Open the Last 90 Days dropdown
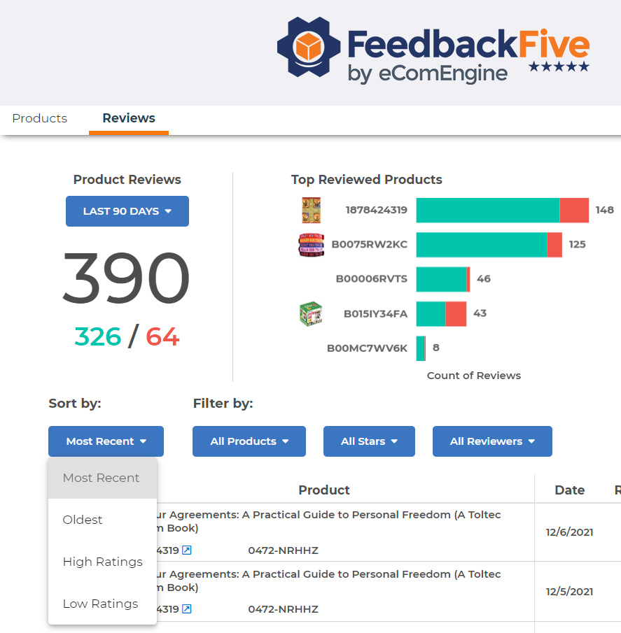621x633 pixels. click(127, 211)
